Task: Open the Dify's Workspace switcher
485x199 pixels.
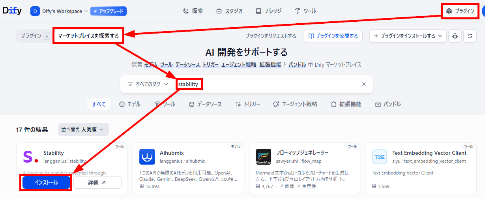Action: (x=60, y=11)
